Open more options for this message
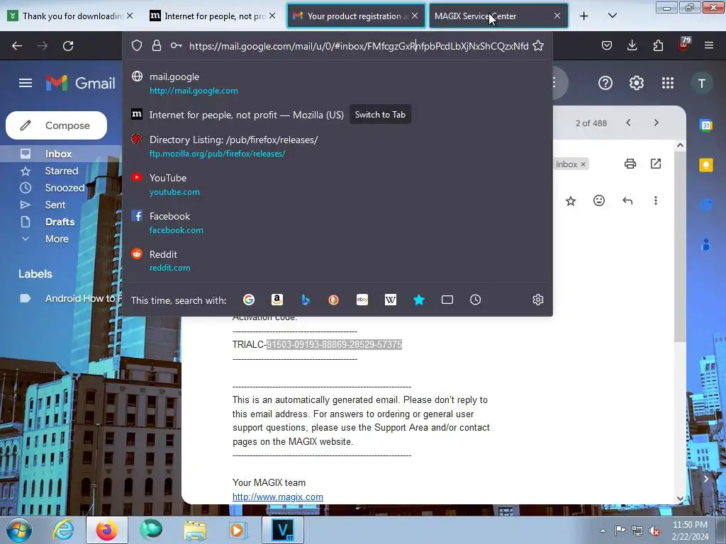726x544 pixels. pos(655,200)
